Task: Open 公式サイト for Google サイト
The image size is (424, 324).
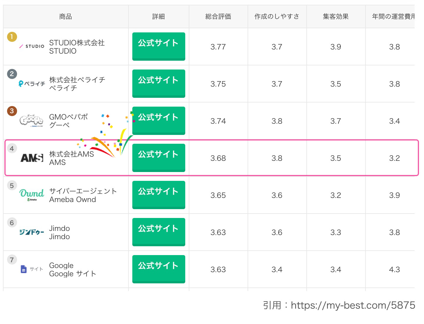Action: pyautogui.click(x=159, y=269)
